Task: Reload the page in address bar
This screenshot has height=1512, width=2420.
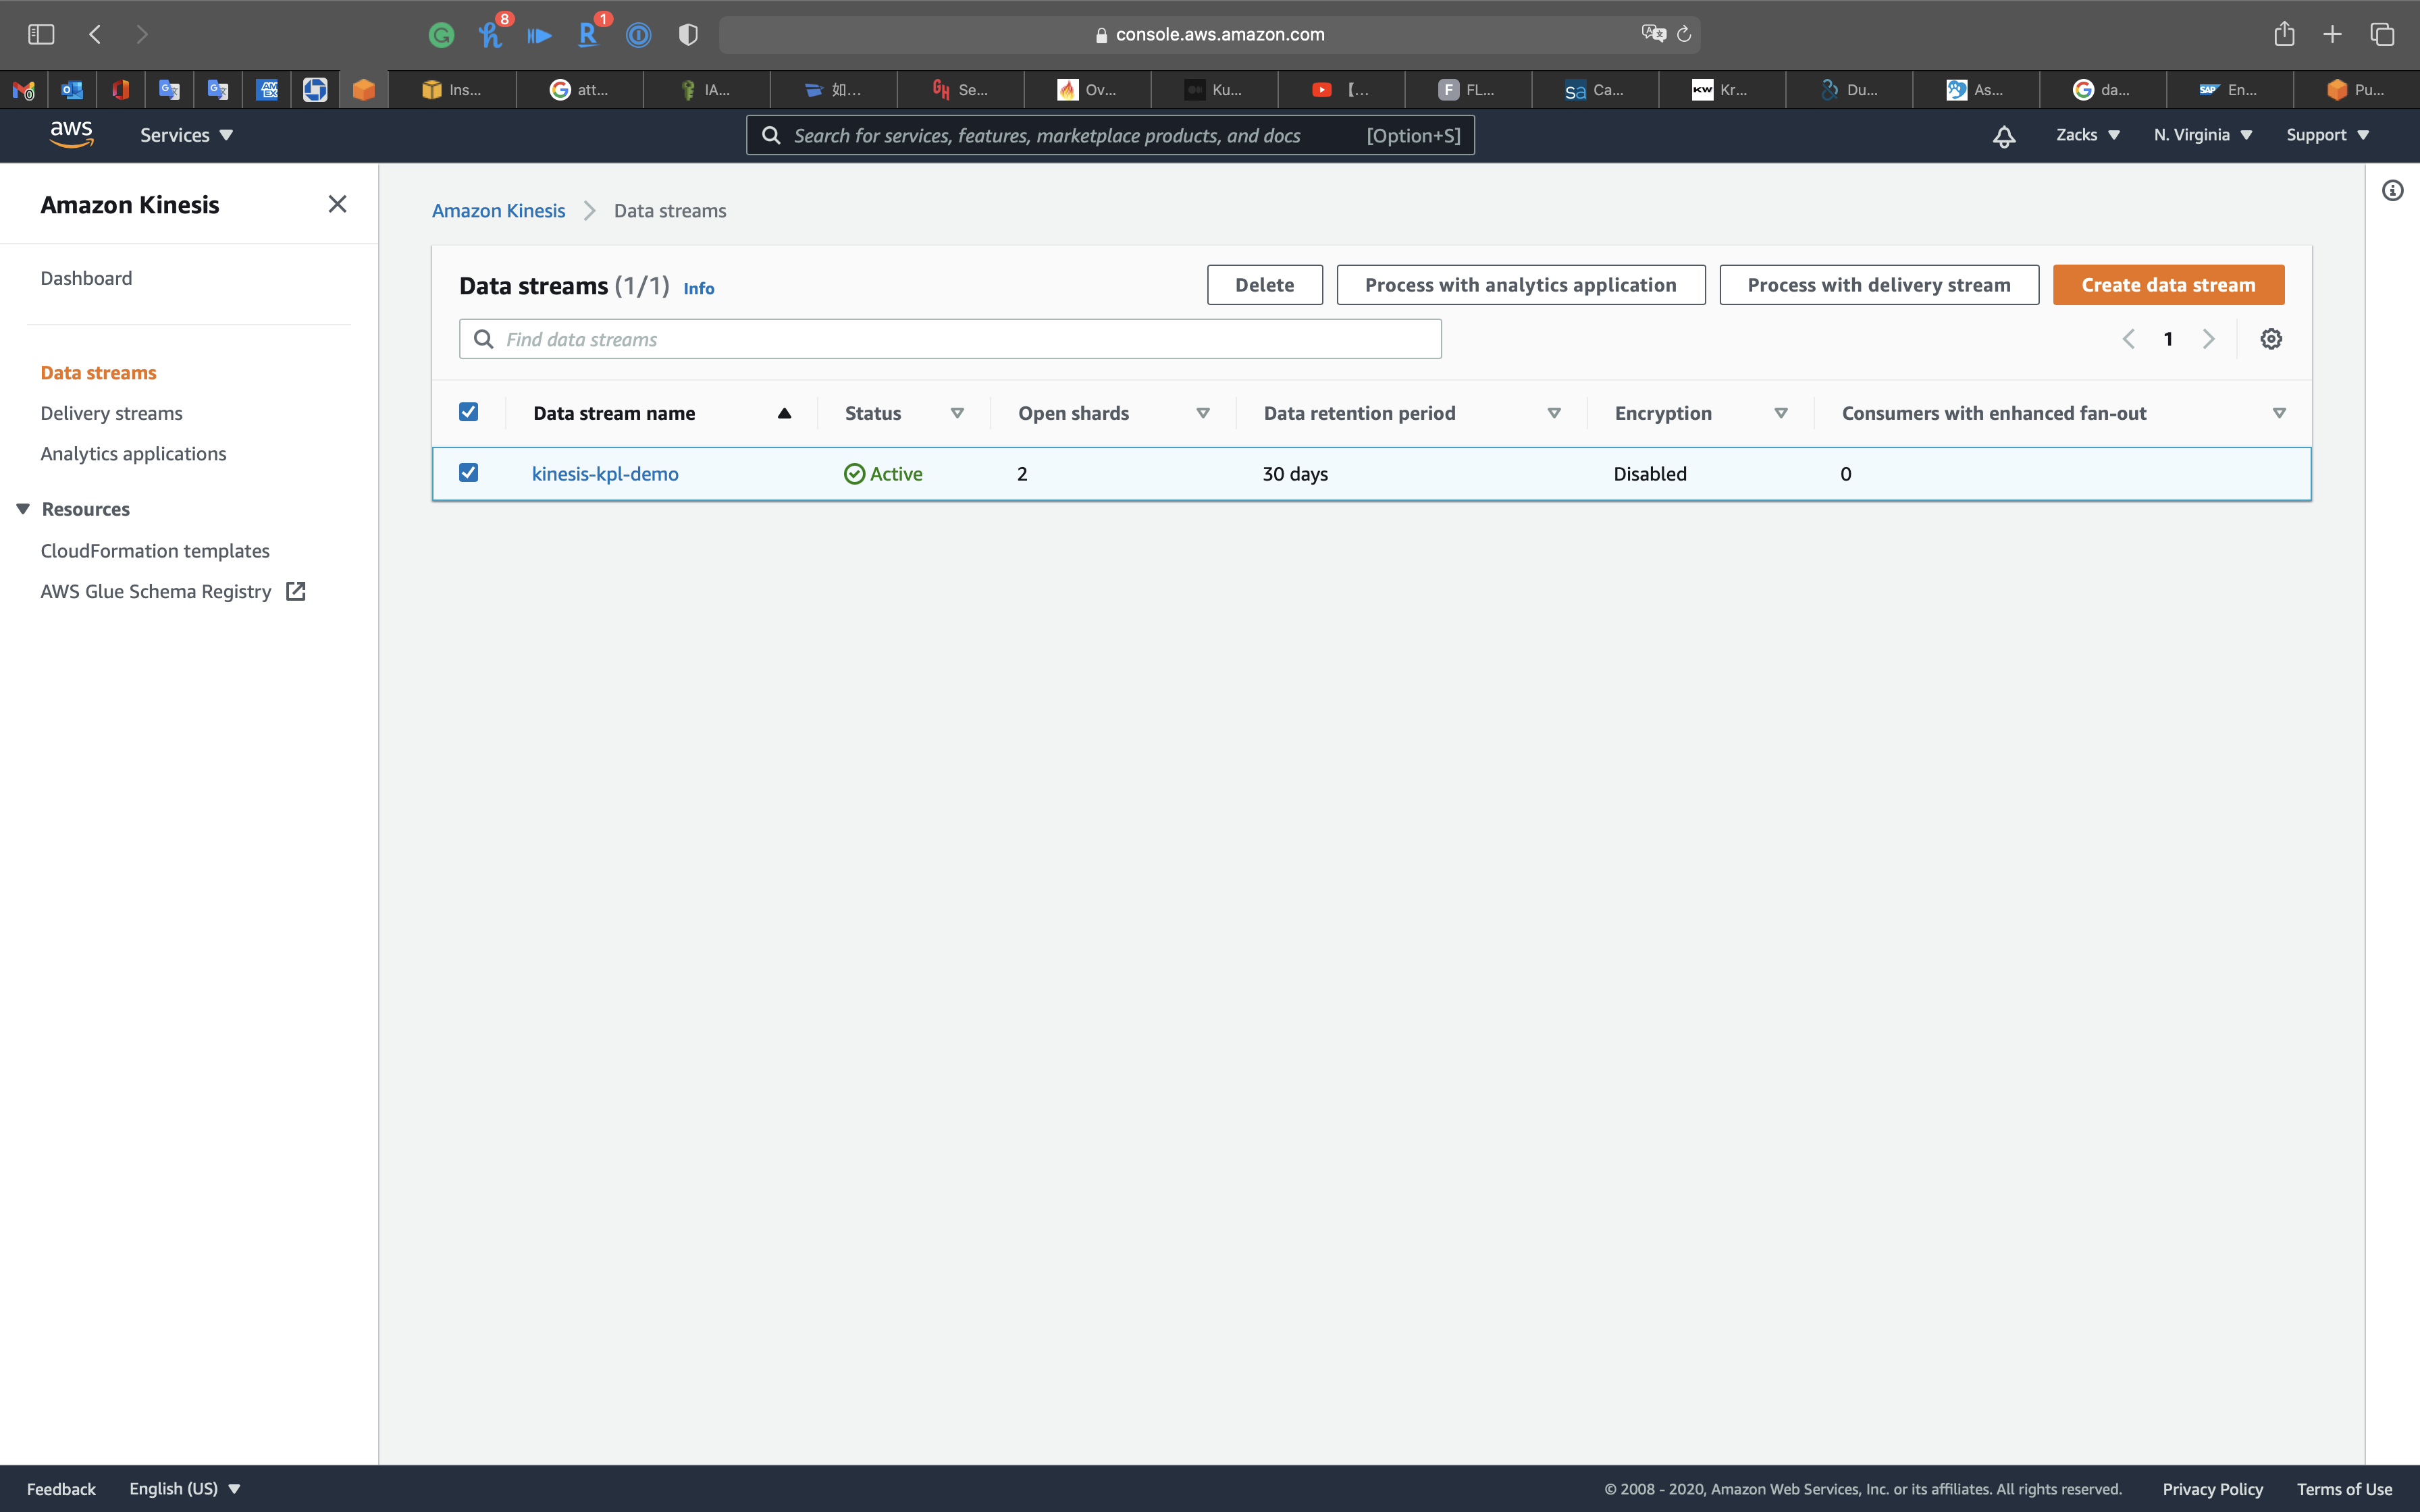Action: click(1684, 34)
